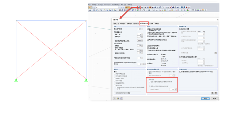Close the 计算参数 dialog
Viewport: 233px width, 115px height.
click(218, 20)
